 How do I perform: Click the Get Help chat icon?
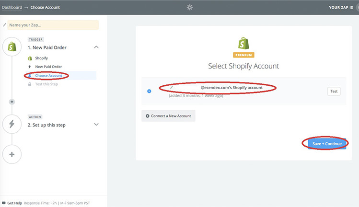click(4, 202)
